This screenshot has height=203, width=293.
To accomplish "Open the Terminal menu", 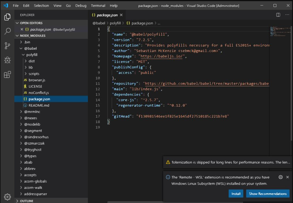I will (x=98, y=6).
